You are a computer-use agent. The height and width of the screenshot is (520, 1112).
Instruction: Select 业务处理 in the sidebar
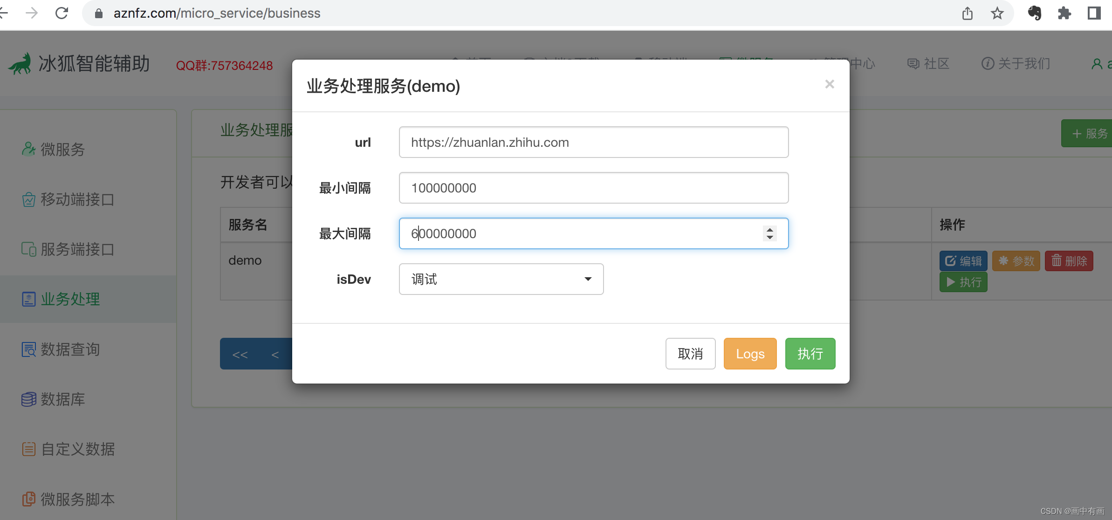click(70, 299)
